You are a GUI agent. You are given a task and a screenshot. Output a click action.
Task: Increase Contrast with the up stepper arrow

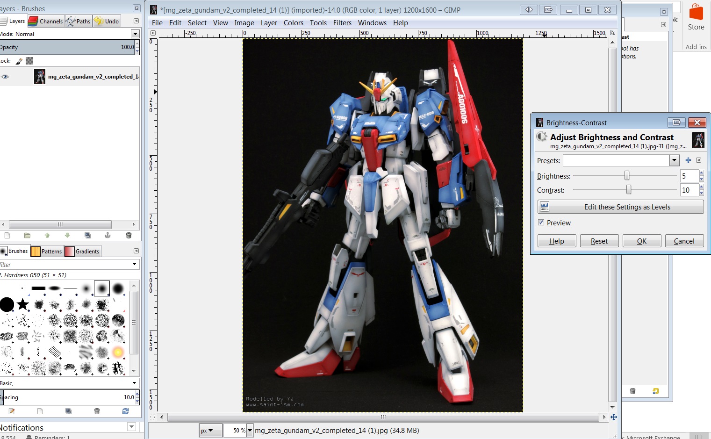coord(702,187)
